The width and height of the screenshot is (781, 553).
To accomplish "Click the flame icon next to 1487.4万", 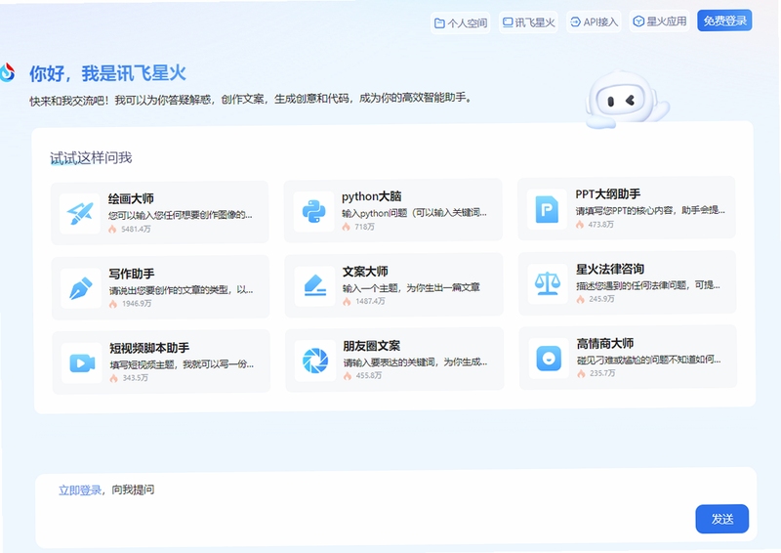I will pyautogui.click(x=347, y=301).
